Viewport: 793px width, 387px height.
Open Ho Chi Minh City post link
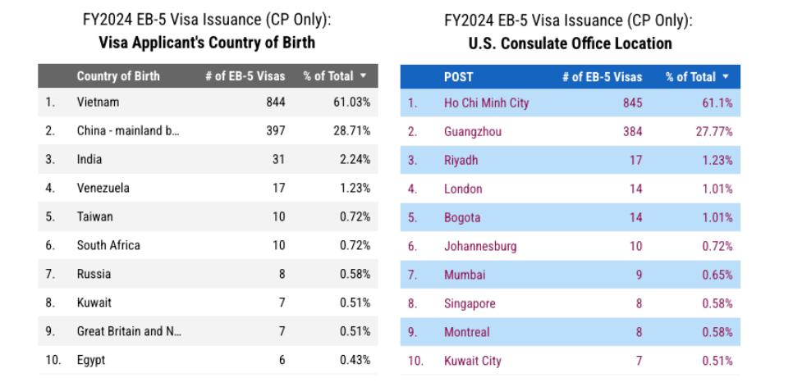(486, 103)
